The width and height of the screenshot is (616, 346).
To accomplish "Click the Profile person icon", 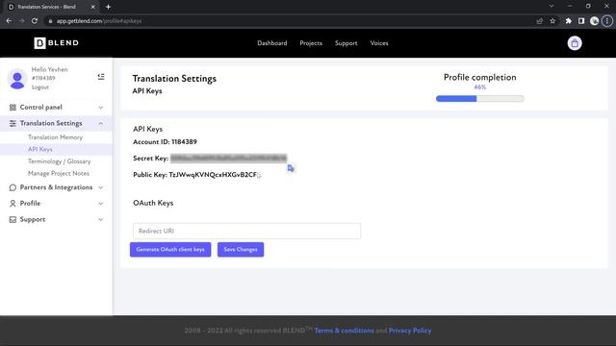I will coord(13,203).
